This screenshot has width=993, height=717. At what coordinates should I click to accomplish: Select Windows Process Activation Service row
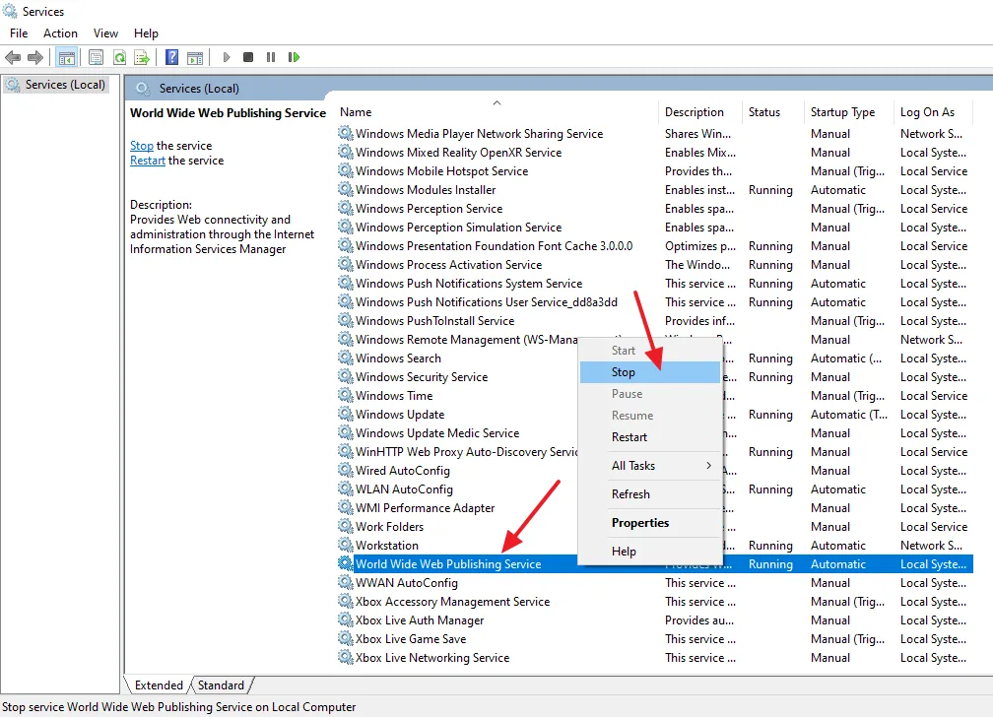pos(654,265)
